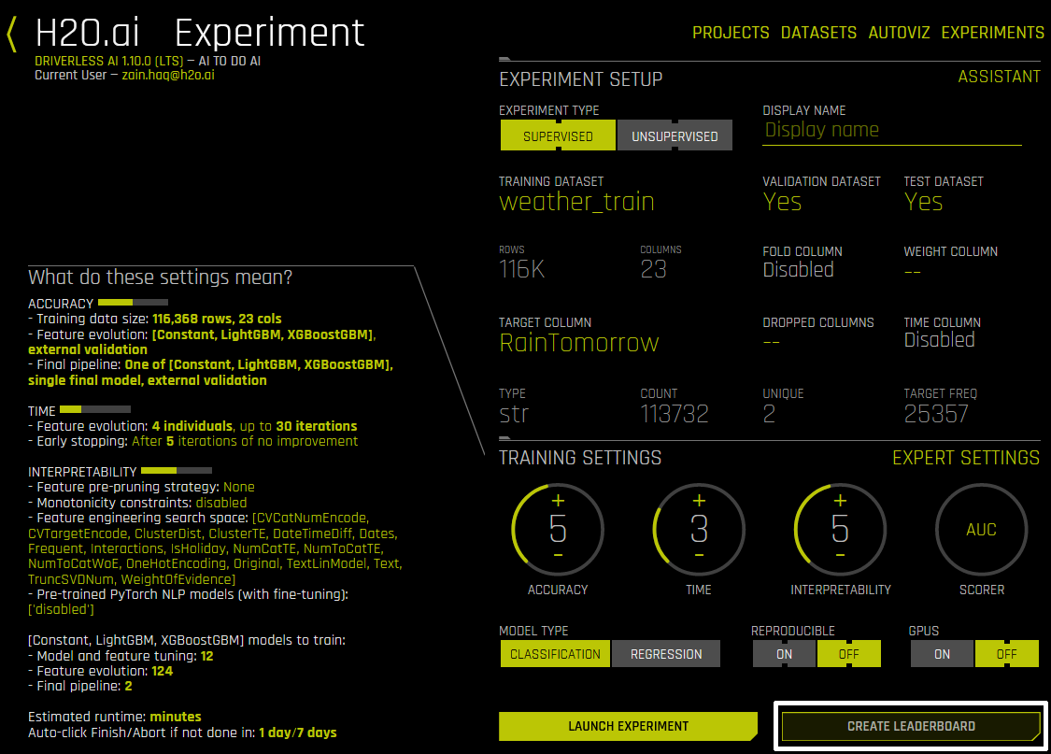
Task: Click the H2O.ai logo text
Action: (87, 33)
